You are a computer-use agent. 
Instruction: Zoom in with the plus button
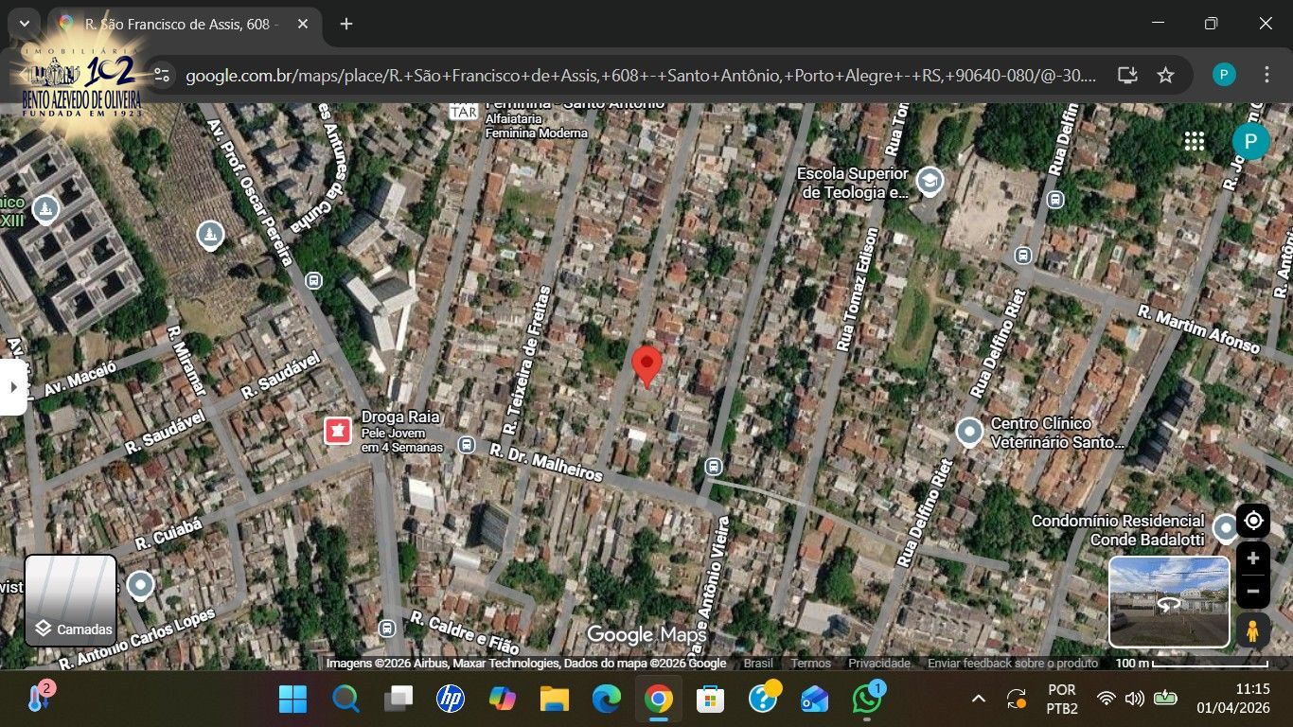coord(1253,559)
